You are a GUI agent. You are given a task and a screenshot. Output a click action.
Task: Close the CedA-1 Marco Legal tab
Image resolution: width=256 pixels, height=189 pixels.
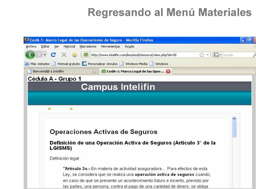coord(168,71)
